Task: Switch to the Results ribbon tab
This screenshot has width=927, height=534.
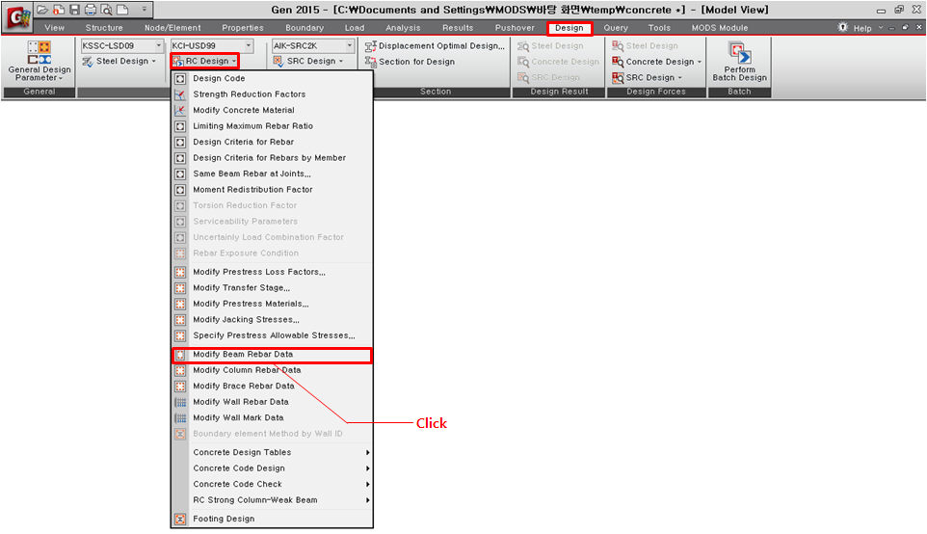Action: tap(458, 28)
